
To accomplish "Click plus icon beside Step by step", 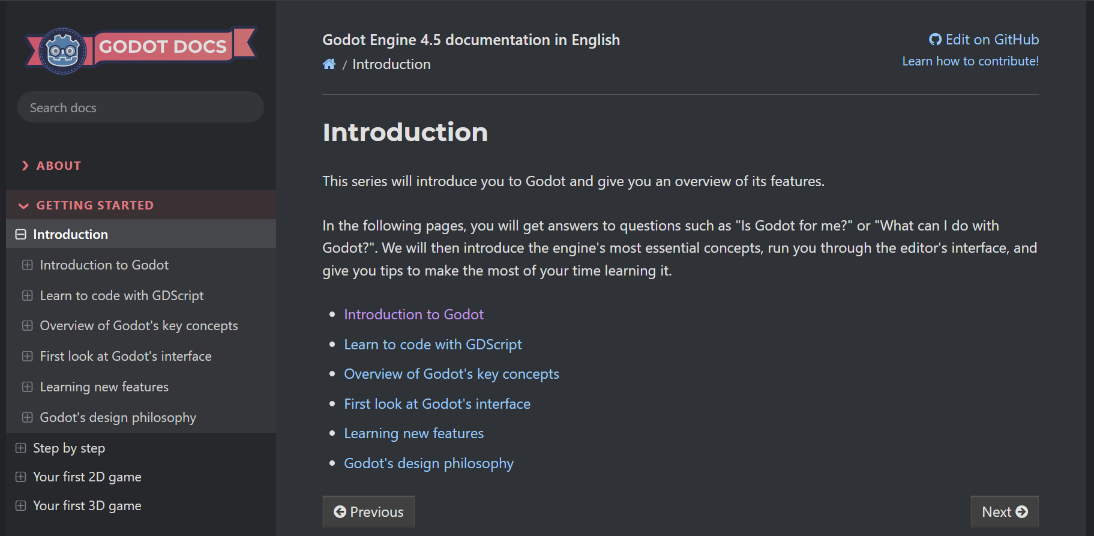I will [x=21, y=448].
